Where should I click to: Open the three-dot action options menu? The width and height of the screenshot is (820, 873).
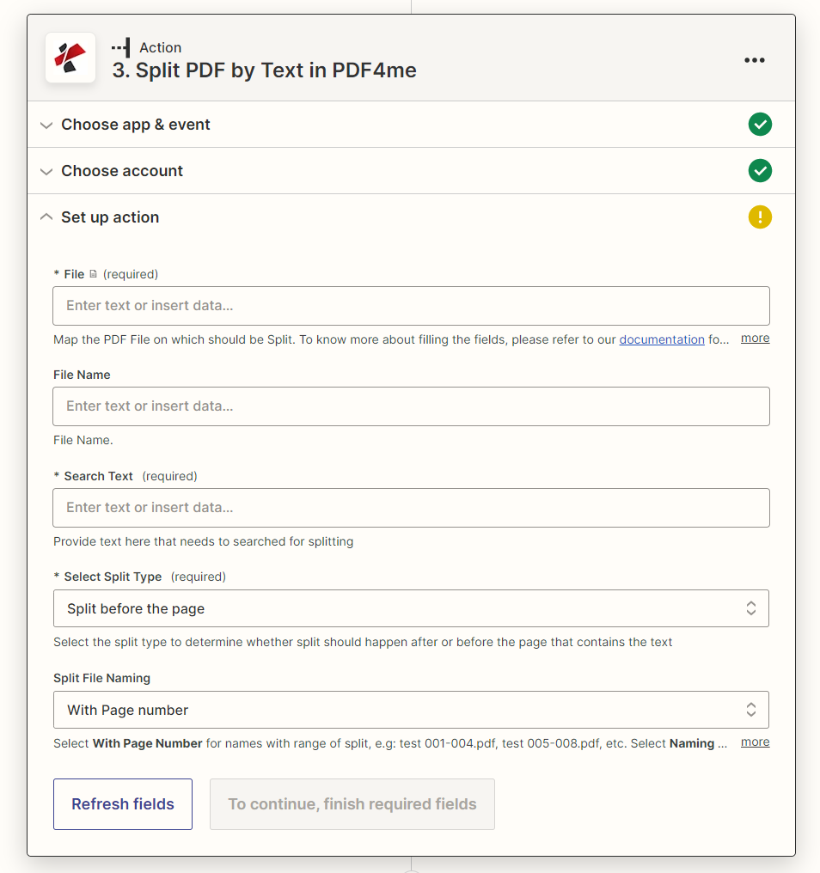(754, 60)
